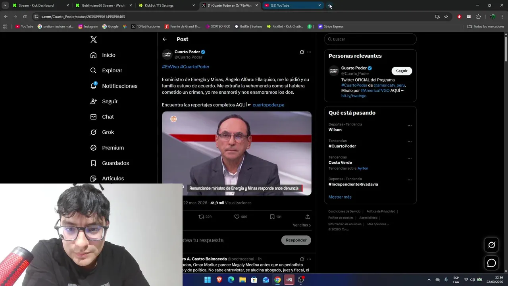Image resolution: width=508 pixels, height=286 pixels.
Task: Open the bit.ly/twatvgo link
Action: [x=354, y=96]
